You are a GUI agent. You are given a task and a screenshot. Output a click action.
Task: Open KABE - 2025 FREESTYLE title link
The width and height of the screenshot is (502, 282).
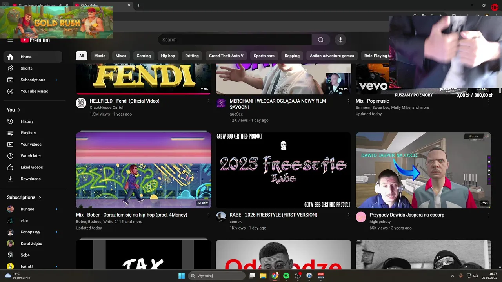(274, 215)
